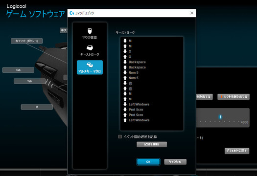Click the M button assignment label
The height and width of the screenshot is (176, 257).
pyautogui.click(x=37, y=107)
